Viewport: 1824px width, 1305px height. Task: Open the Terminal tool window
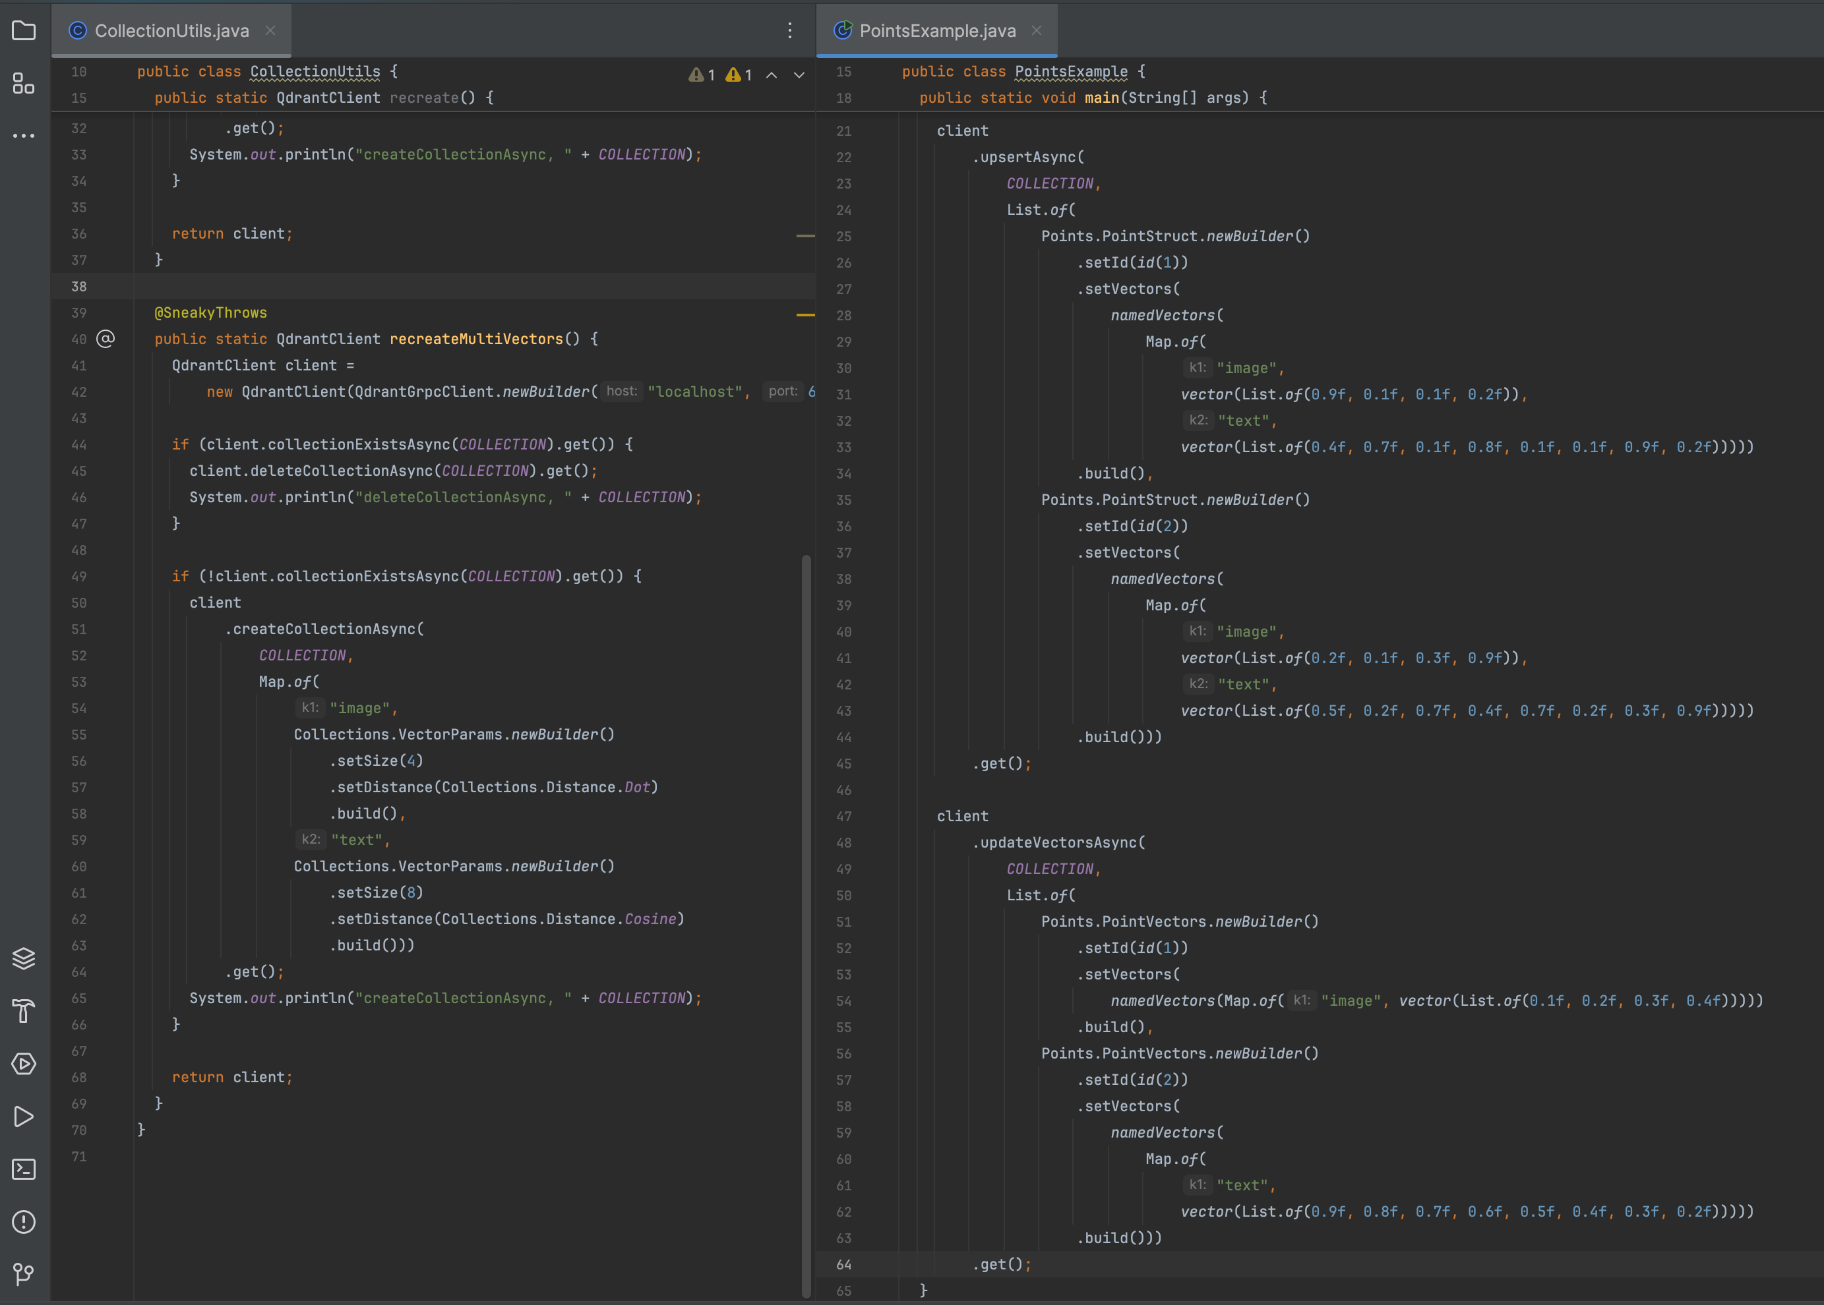click(x=24, y=1169)
